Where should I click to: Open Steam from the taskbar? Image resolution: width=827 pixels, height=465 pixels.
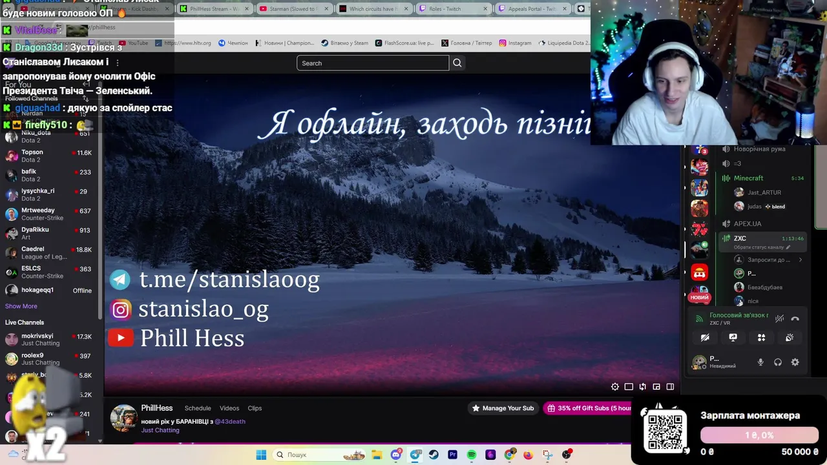click(x=434, y=455)
